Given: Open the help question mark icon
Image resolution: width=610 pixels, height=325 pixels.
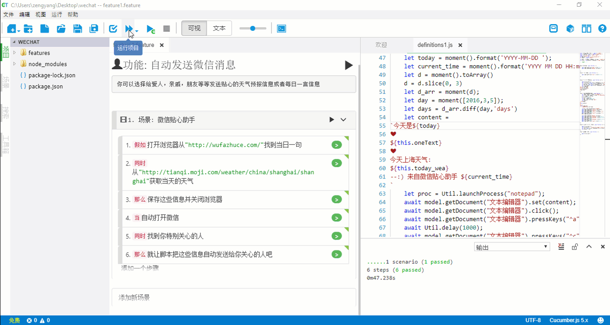Looking at the screenshot, I should pos(602,29).
